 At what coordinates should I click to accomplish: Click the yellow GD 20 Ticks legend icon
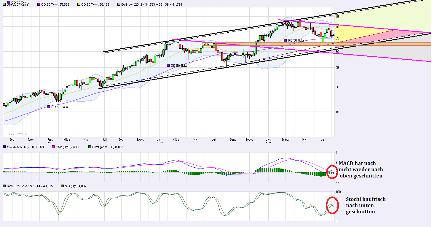(78, 4)
